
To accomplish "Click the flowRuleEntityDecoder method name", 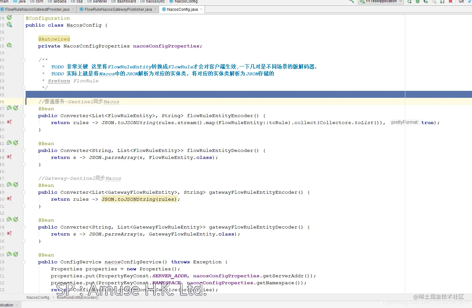I will [220, 150].
